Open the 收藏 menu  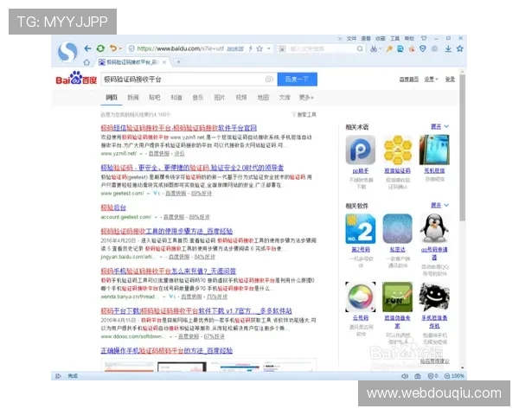pyautogui.click(x=381, y=39)
